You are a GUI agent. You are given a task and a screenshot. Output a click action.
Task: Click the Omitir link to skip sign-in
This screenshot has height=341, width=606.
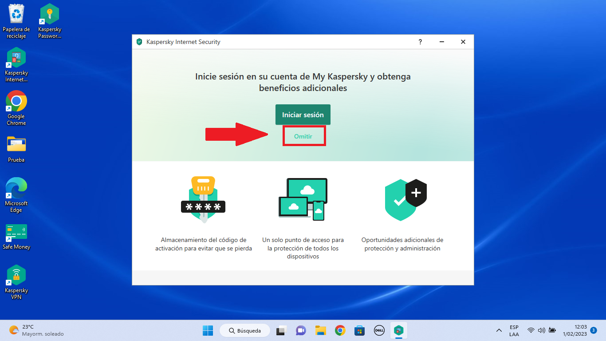pyautogui.click(x=303, y=136)
